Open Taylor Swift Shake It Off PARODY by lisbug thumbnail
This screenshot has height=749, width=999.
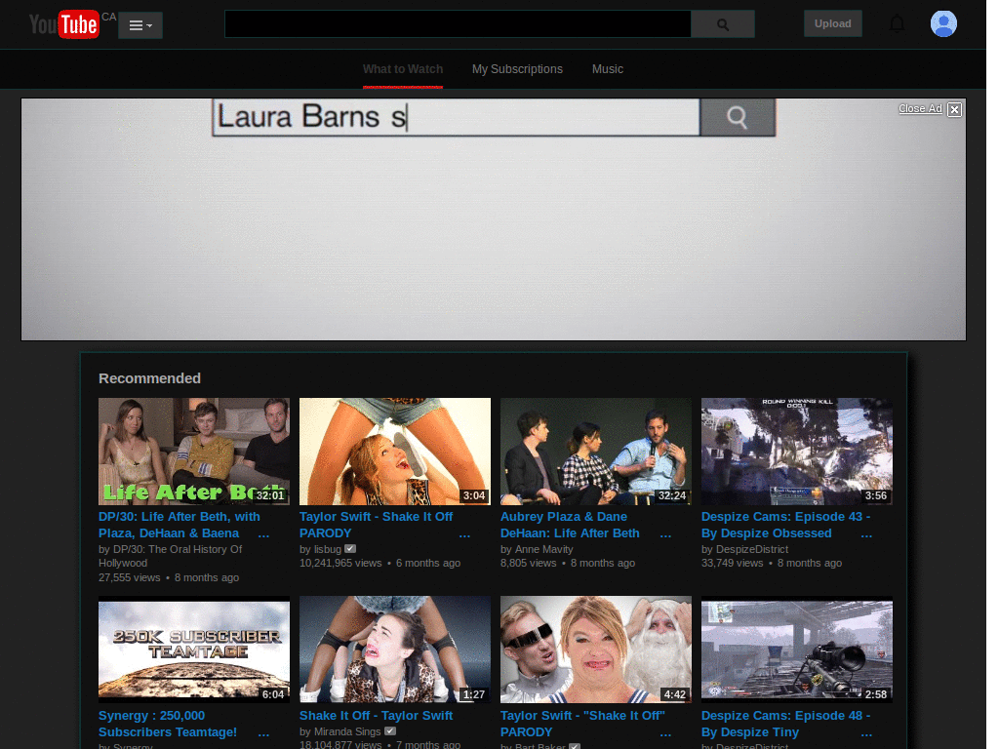point(395,452)
